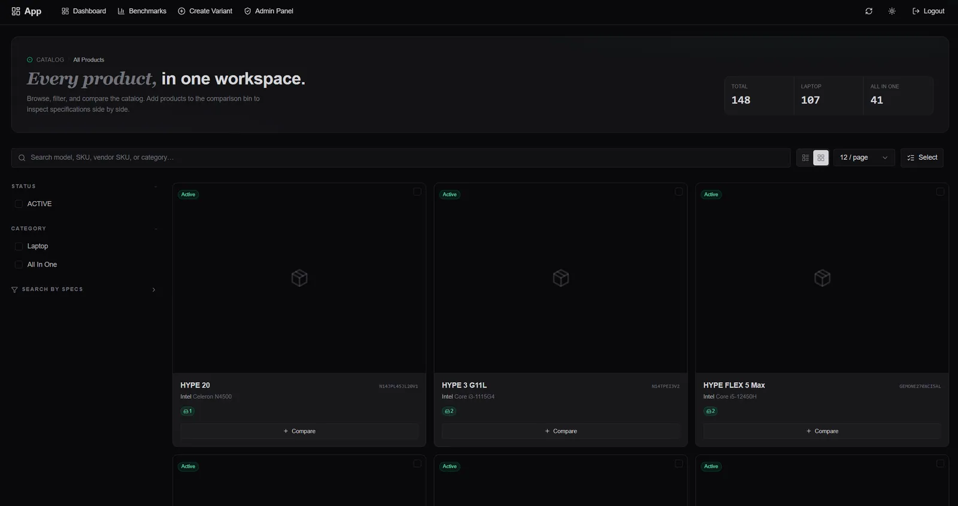The height and width of the screenshot is (506, 958).
Task: Go to the Admin Panel page
Action: 269,11
